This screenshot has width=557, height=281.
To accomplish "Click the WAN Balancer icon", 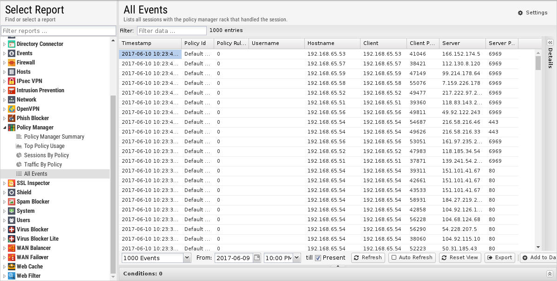I will [x=11, y=248].
